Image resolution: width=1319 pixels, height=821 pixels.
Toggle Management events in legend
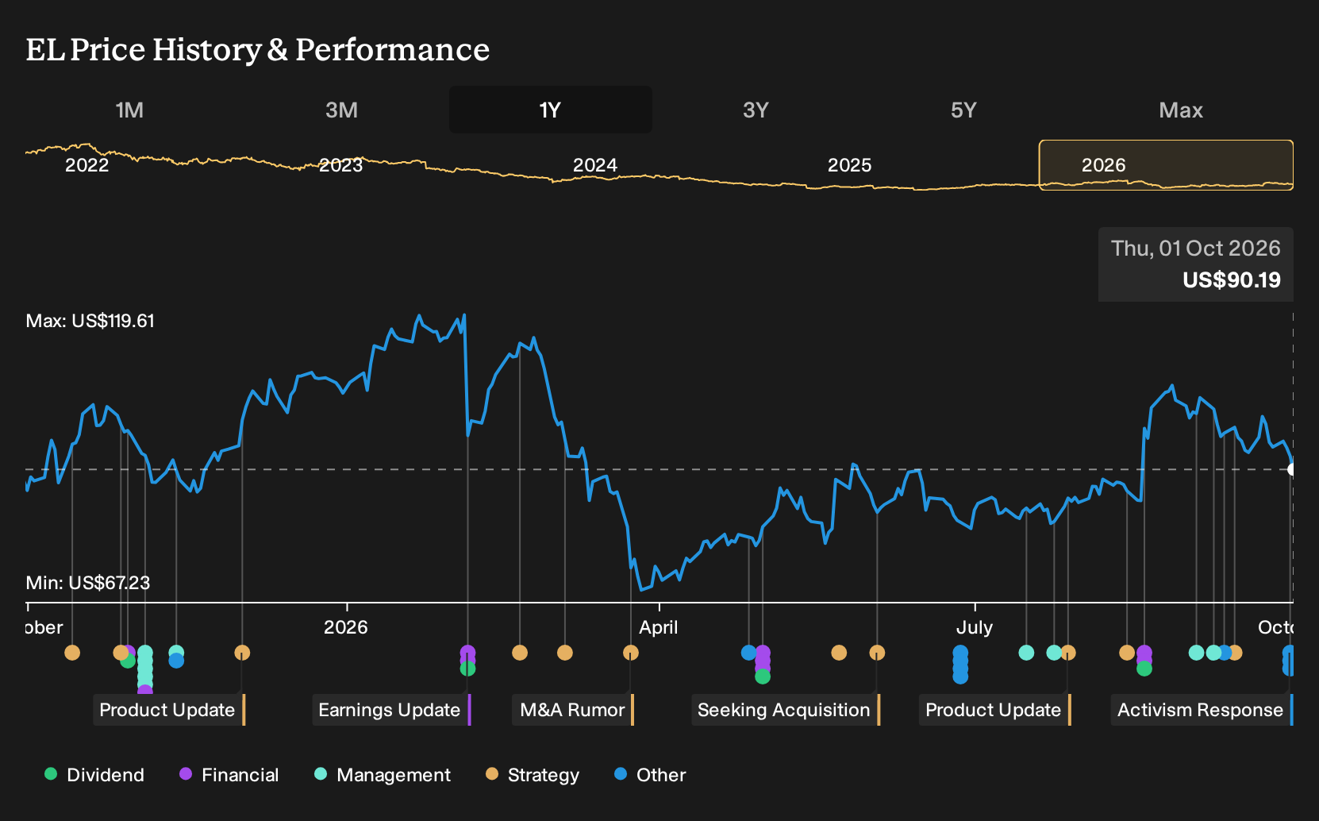coord(383,775)
